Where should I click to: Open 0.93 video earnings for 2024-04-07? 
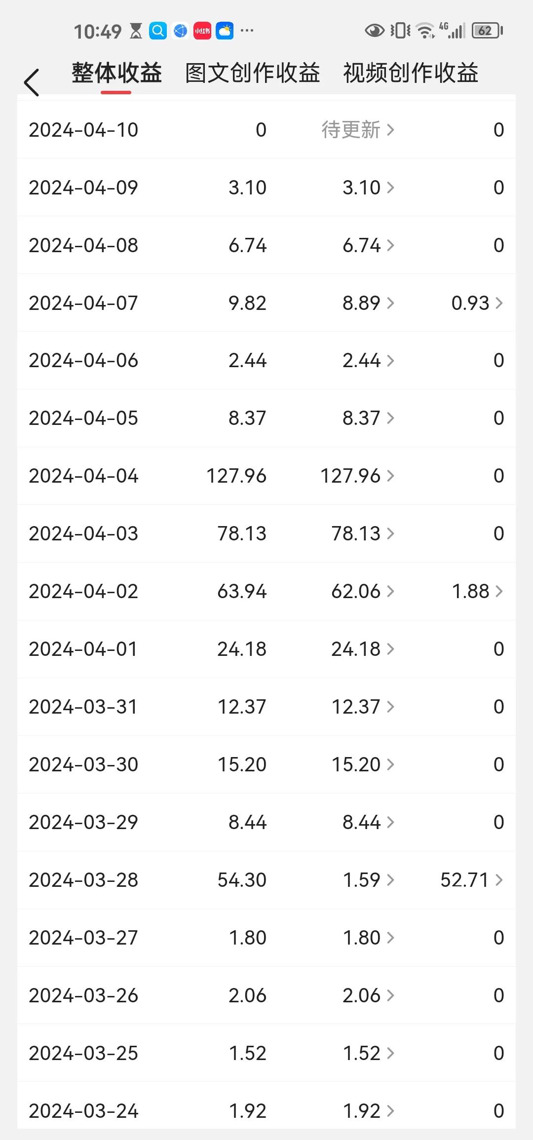click(477, 303)
